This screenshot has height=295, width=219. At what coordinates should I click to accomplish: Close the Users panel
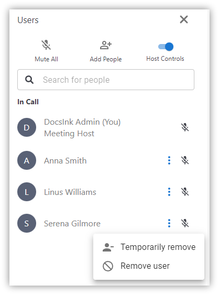pos(184,19)
